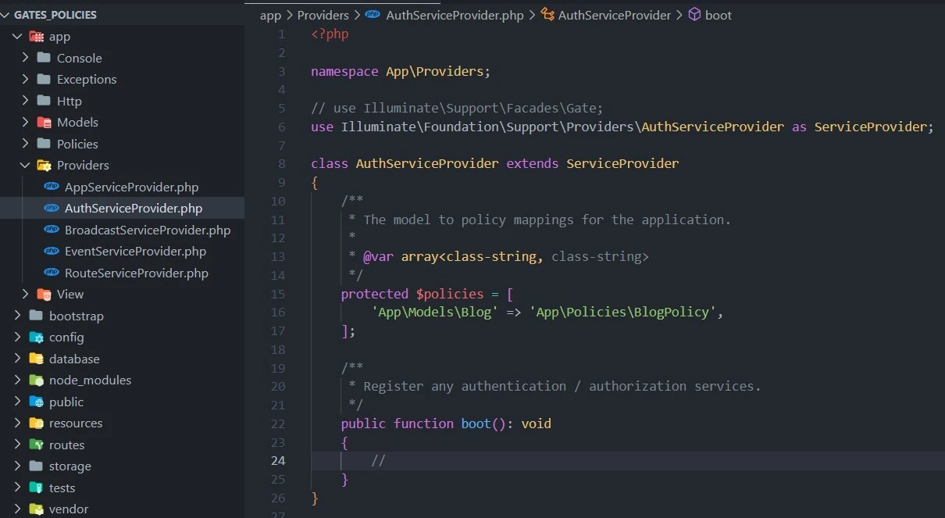Expand the Console folder chevron
This screenshot has width=945, height=518.
26,58
